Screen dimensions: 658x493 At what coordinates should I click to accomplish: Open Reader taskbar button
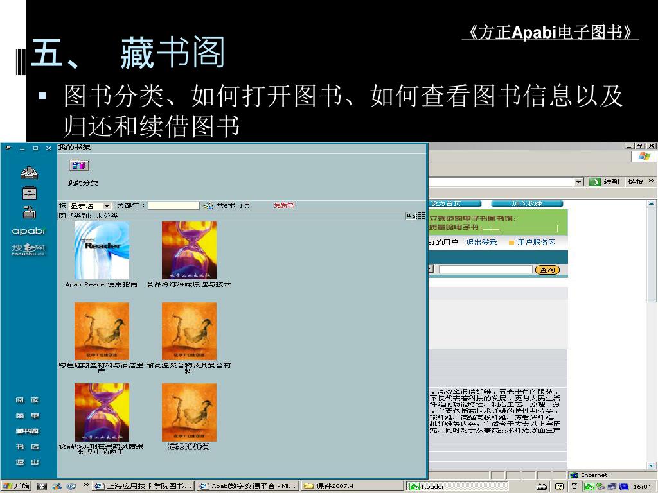[457, 487]
